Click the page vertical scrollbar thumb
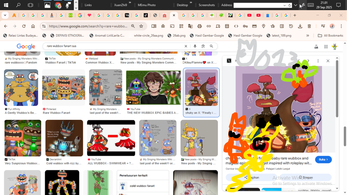Viewport: 347px width, 195px height. [345, 136]
